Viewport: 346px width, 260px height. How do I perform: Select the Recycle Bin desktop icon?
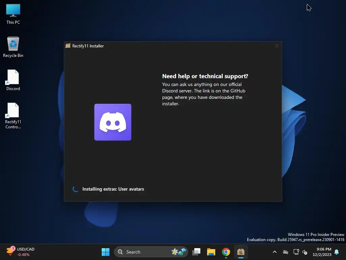(13, 47)
